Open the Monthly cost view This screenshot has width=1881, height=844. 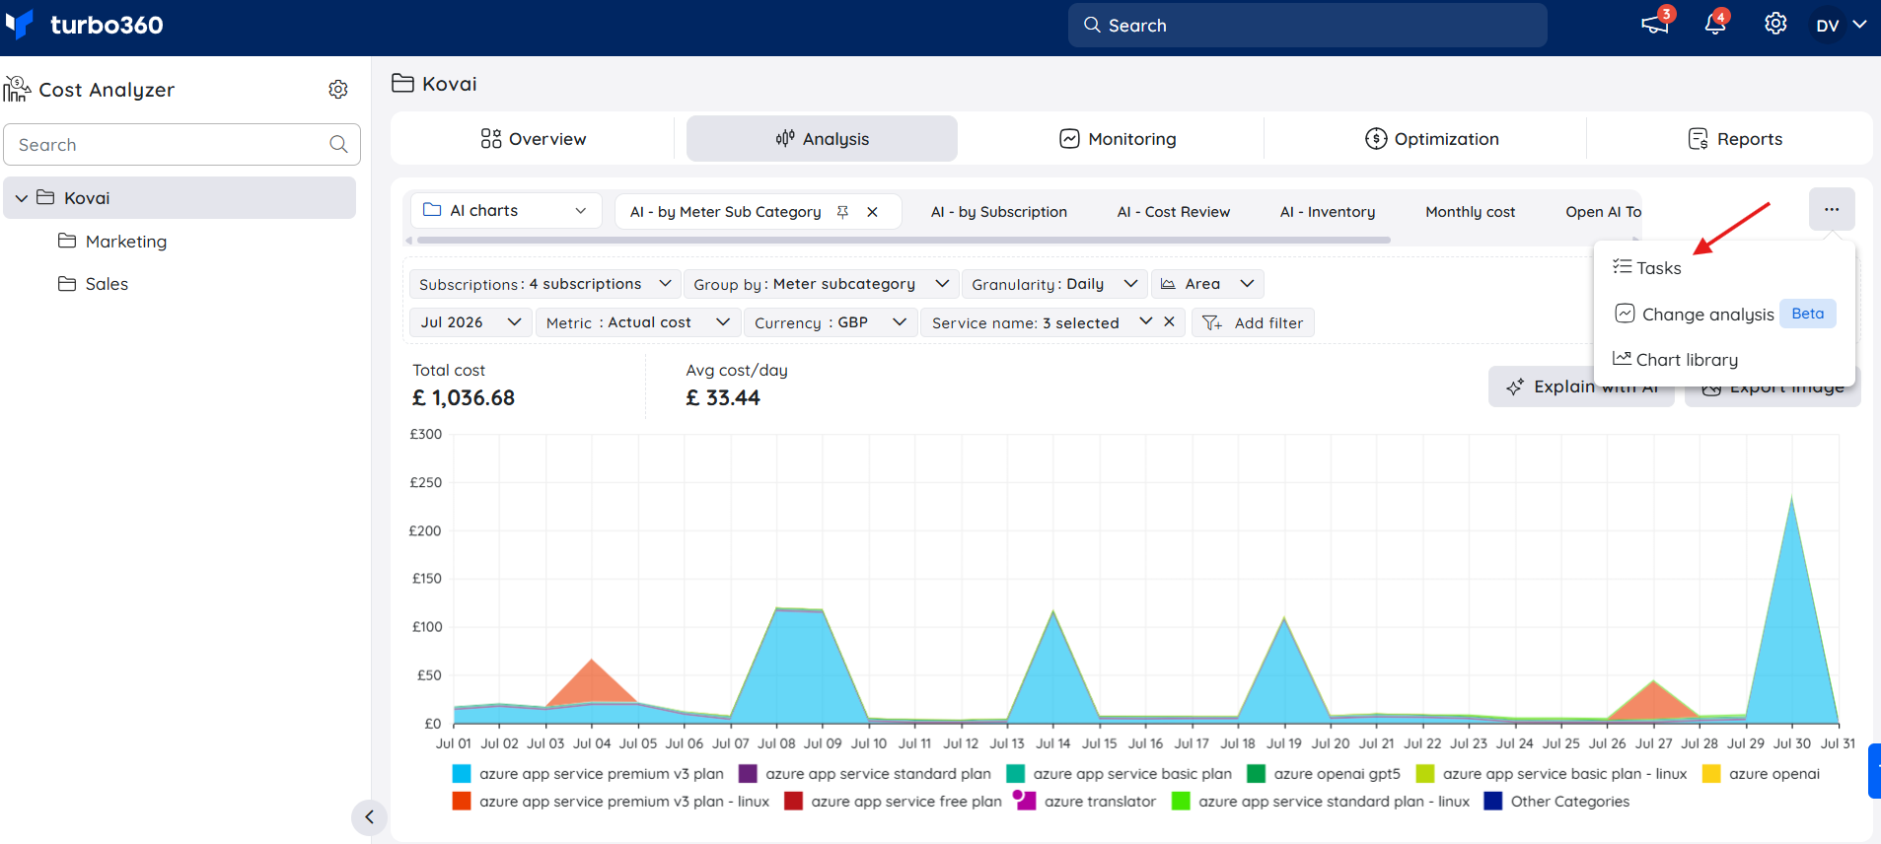(1470, 212)
